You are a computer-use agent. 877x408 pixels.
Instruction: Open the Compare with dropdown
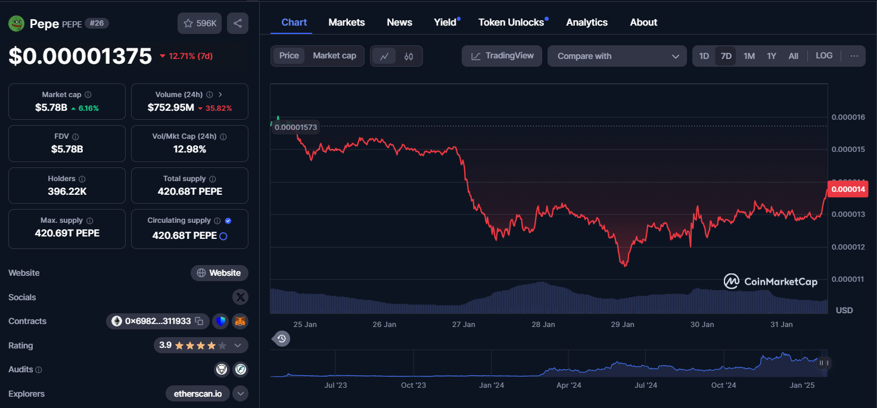(617, 56)
